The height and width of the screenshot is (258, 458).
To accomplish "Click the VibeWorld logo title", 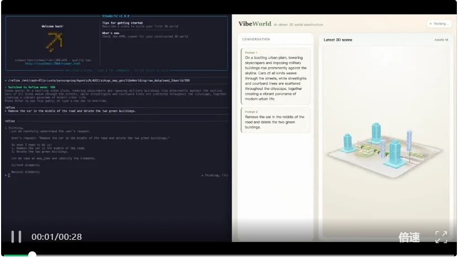I will tap(255, 24).
